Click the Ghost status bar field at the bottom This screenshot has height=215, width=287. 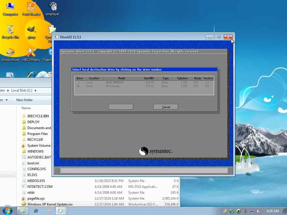point(144,170)
